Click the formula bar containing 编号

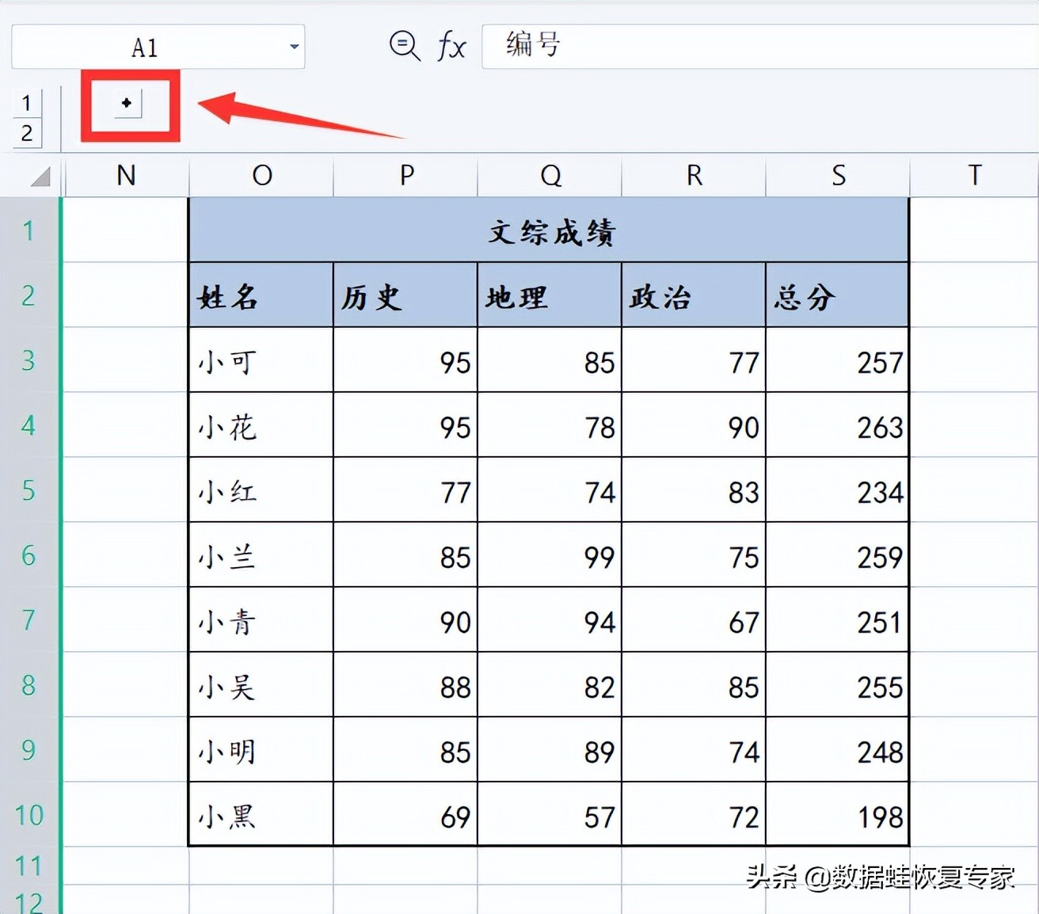pos(760,46)
